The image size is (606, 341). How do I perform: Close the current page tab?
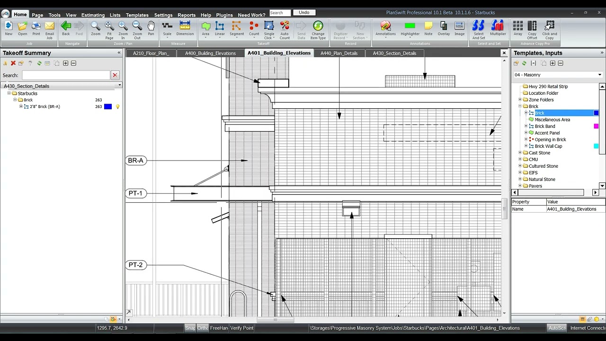(504, 53)
